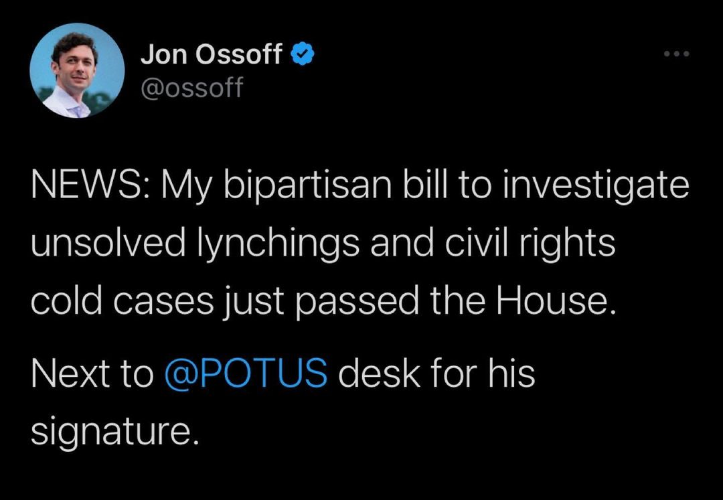
Task: Open the @ossoff handle link
Action: click(191, 87)
